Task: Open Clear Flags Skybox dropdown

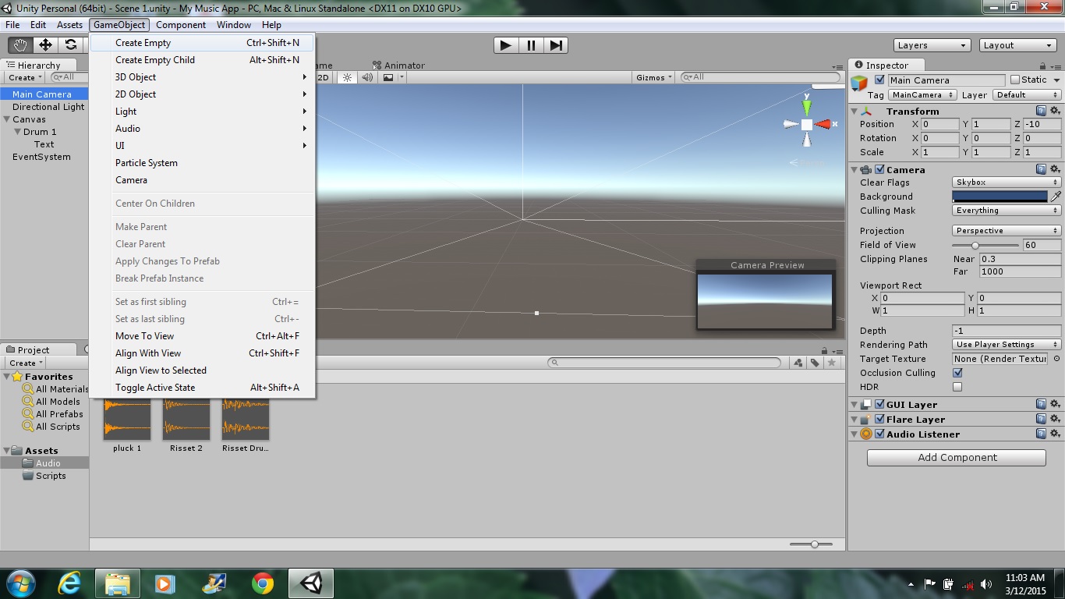Action: pos(1007,183)
